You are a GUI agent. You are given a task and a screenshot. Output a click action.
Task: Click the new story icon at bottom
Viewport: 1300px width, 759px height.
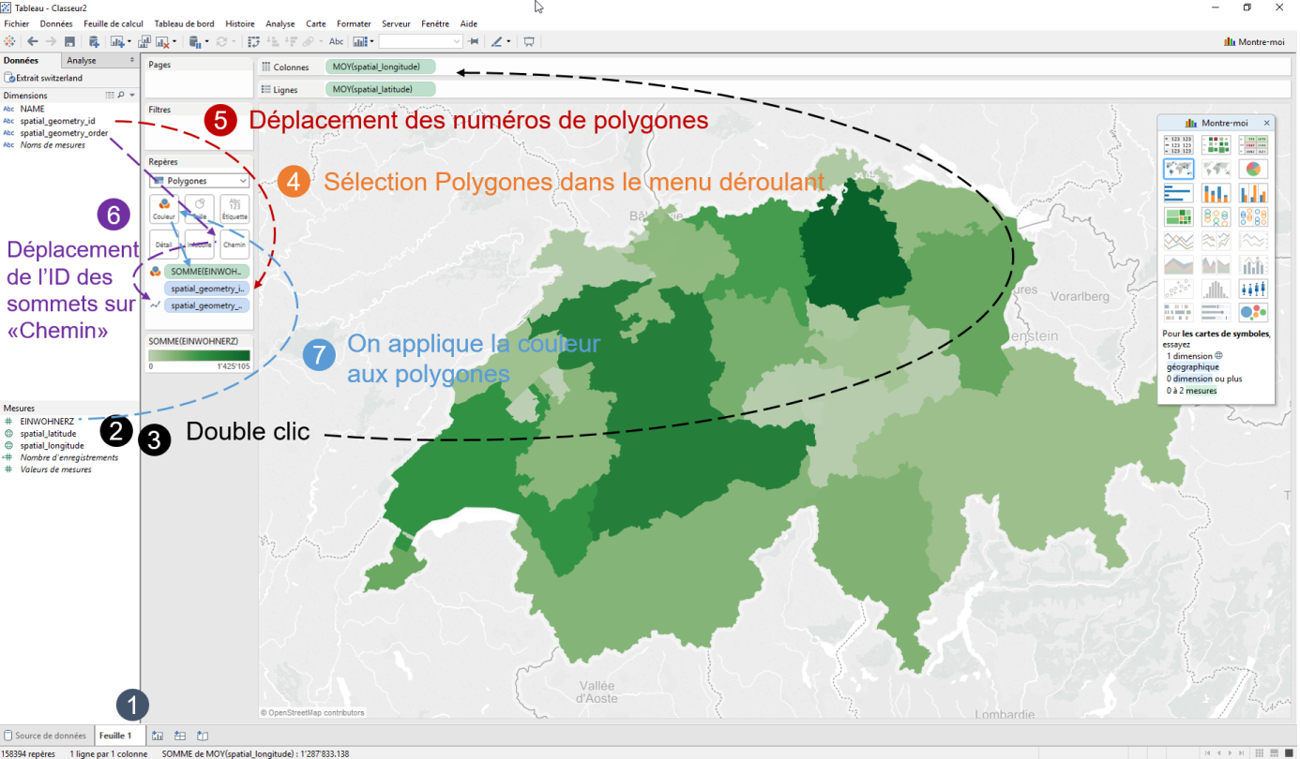pyautogui.click(x=203, y=736)
